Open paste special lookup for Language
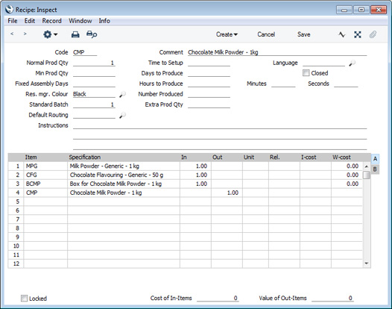The image size is (392, 309). [353, 63]
